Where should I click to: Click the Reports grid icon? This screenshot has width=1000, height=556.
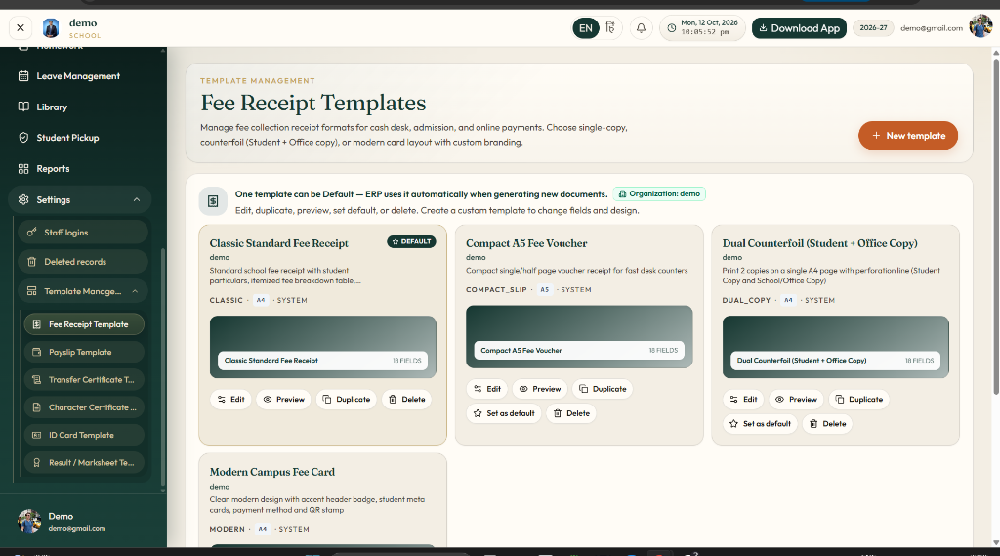click(x=23, y=168)
